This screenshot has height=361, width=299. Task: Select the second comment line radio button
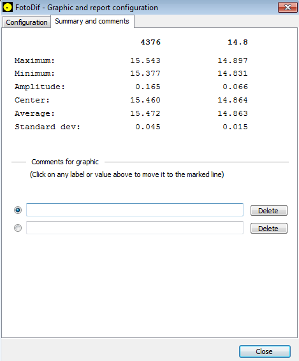pyautogui.click(x=18, y=228)
